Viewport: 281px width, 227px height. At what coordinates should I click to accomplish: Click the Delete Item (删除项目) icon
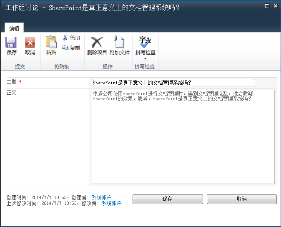(97, 42)
